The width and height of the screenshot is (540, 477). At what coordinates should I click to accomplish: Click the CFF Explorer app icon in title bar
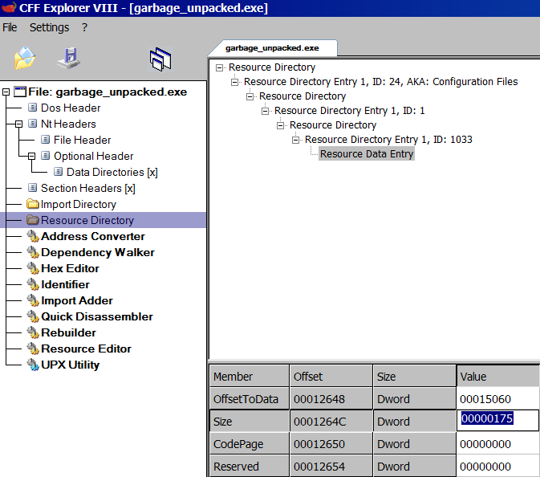8,7
